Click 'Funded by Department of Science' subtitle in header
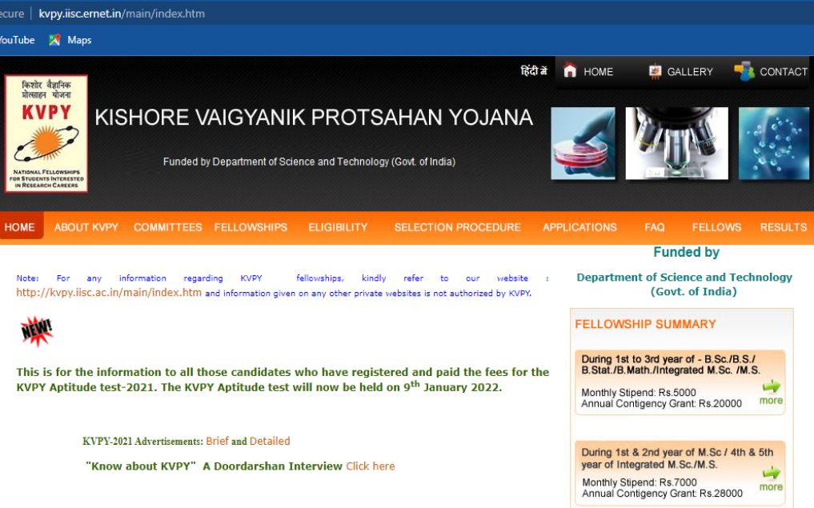814x508 pixels. (x=309, y=162)
